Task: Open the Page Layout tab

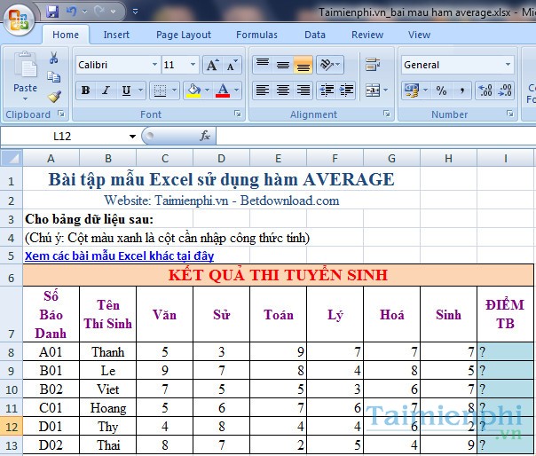Action: click(x=184, y=35)
